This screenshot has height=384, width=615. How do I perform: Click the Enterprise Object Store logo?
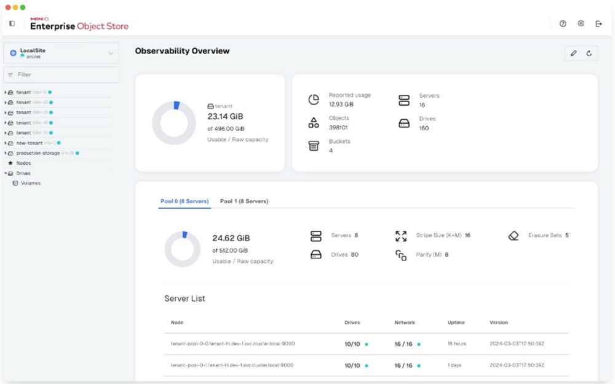click(79, 24)
